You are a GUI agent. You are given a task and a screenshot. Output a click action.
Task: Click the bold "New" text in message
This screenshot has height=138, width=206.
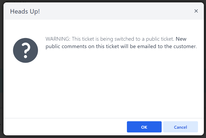181,39
